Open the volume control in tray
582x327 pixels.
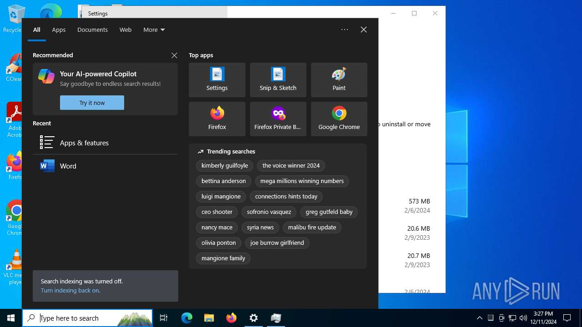523,318
